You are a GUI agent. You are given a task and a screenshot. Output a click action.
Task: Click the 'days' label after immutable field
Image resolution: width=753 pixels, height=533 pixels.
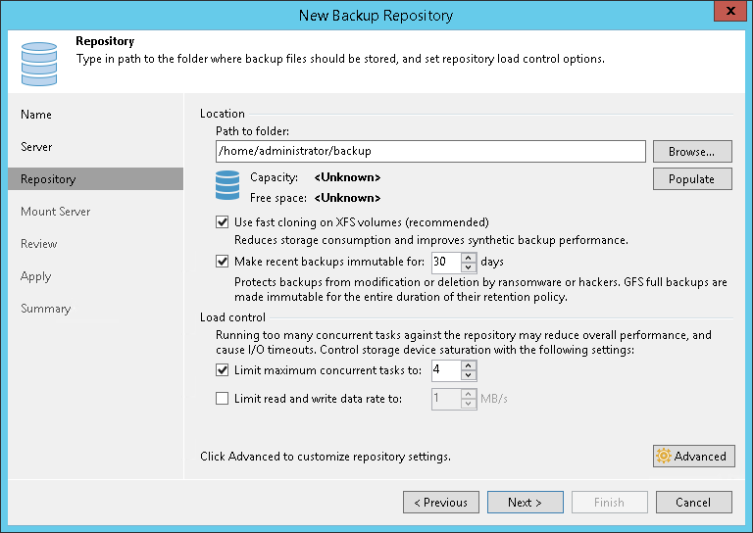click(x=492, y=262)
